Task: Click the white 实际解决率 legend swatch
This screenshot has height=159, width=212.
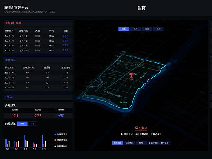Action: 55,146
